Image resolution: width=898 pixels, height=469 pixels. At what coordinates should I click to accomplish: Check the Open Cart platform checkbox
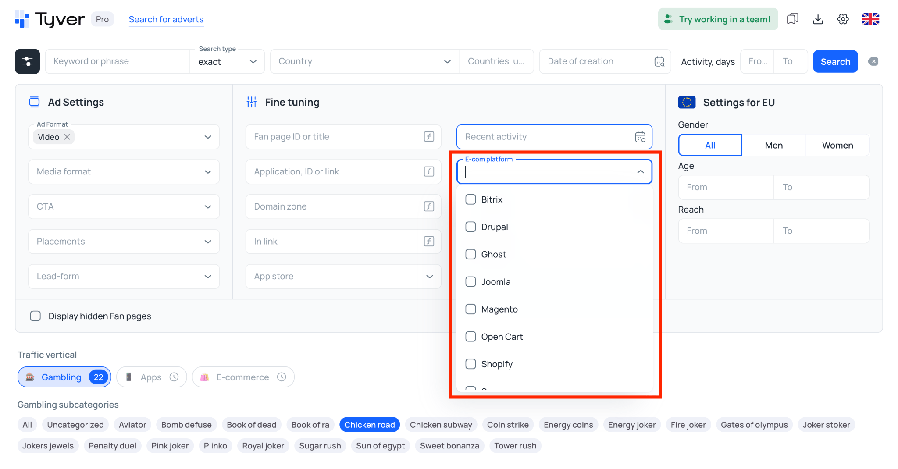click(x=470, y=336)
